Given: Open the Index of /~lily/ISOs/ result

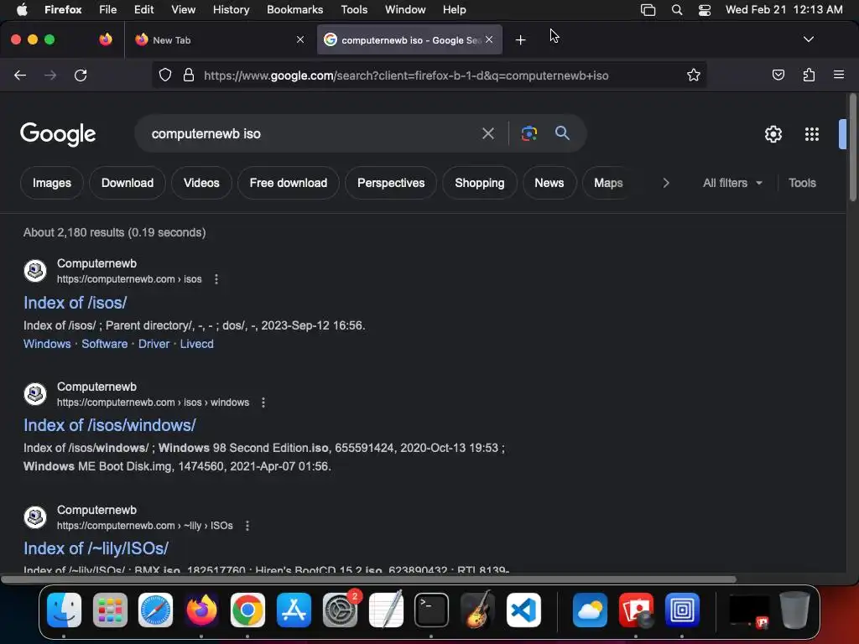Looking at the screenshot, I should click(96, 548).
